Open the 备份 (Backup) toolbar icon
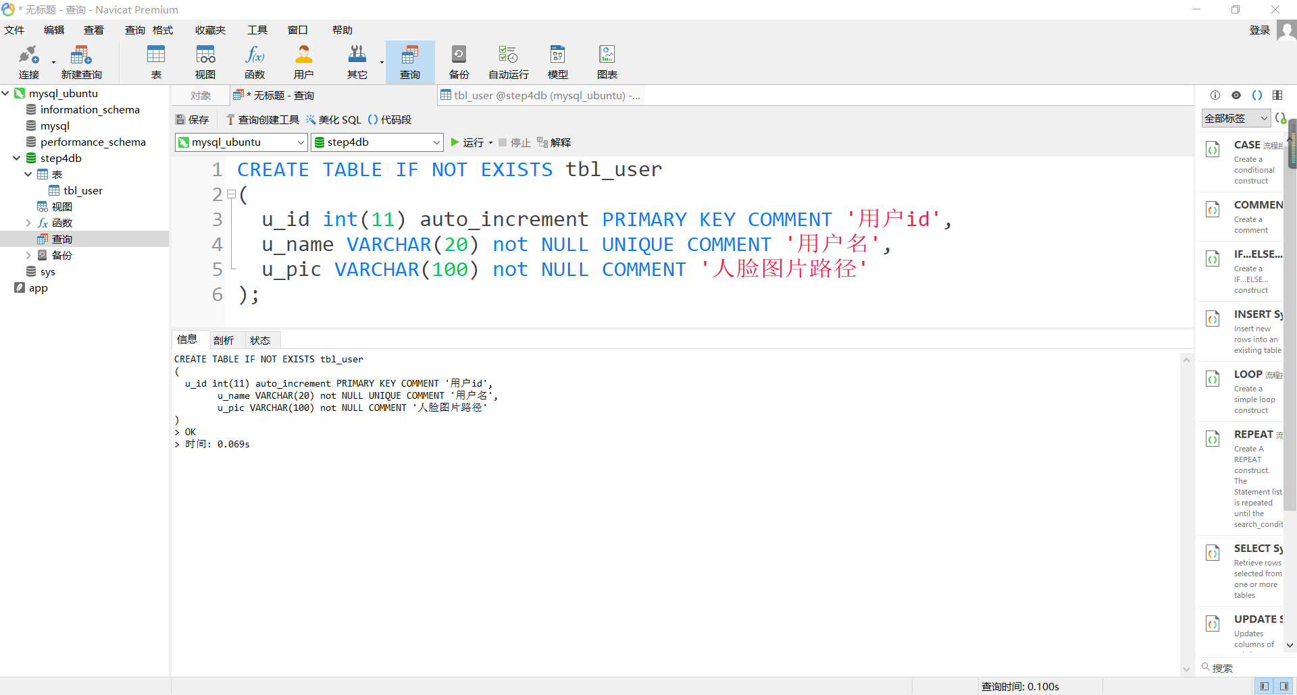This screenshot has width=1297, height=695. pyautogui.click(x=459, y=61)
